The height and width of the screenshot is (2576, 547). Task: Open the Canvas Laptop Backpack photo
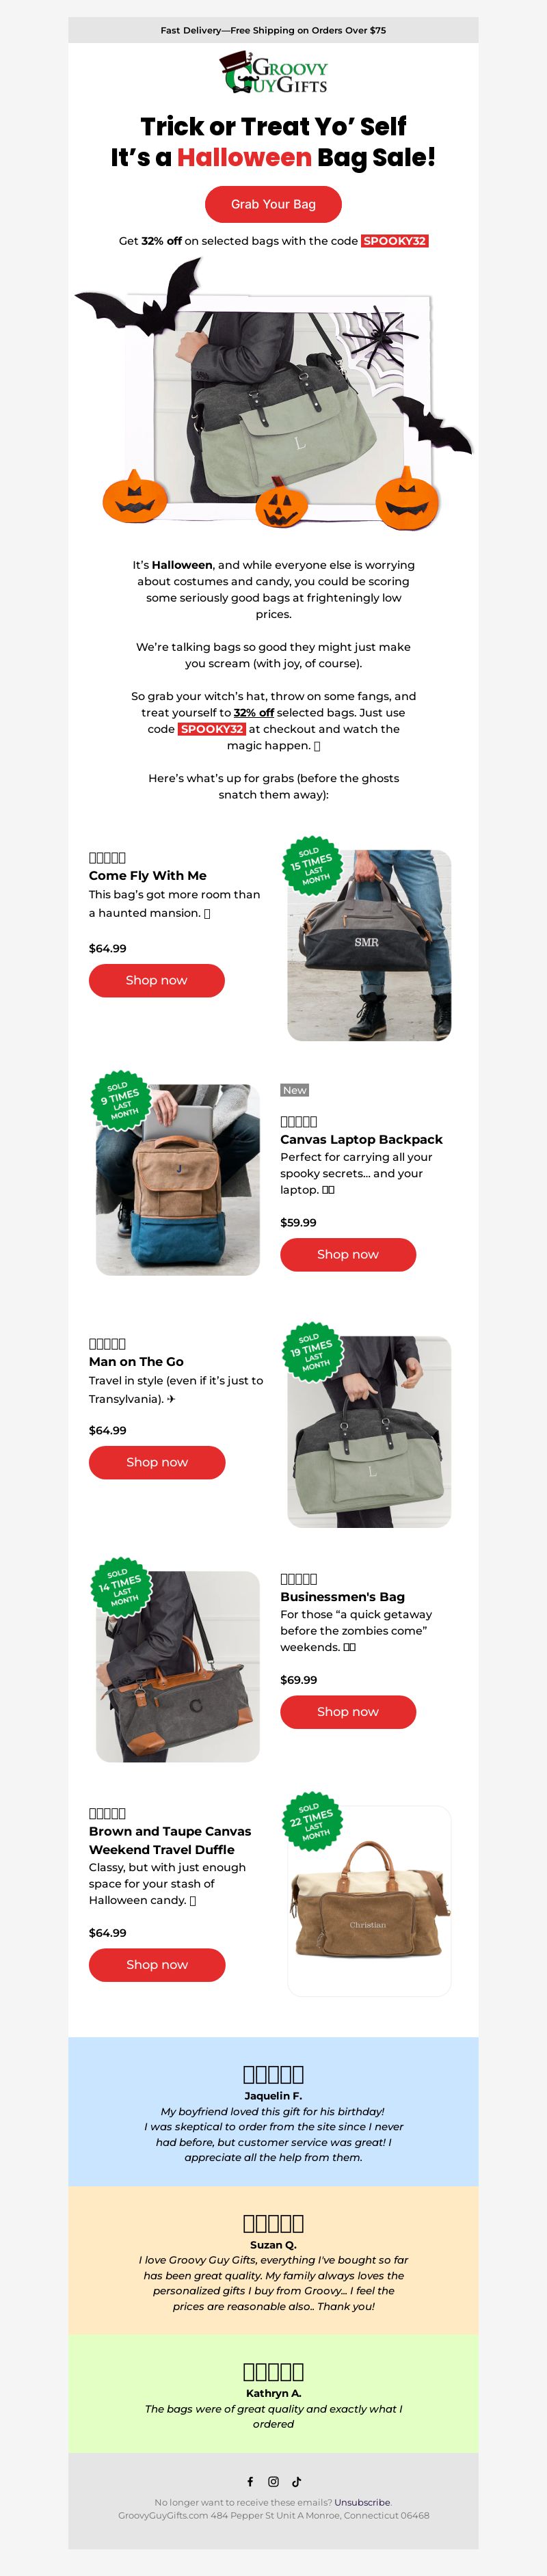click(x=178, y=1179)
